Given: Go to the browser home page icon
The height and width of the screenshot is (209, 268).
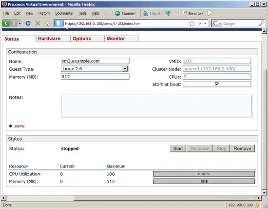Looking at the screenshot, I should click(48, 23).
